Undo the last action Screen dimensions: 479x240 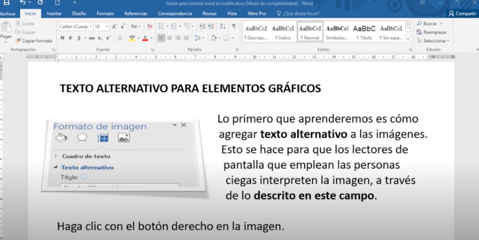pos(23,2)
